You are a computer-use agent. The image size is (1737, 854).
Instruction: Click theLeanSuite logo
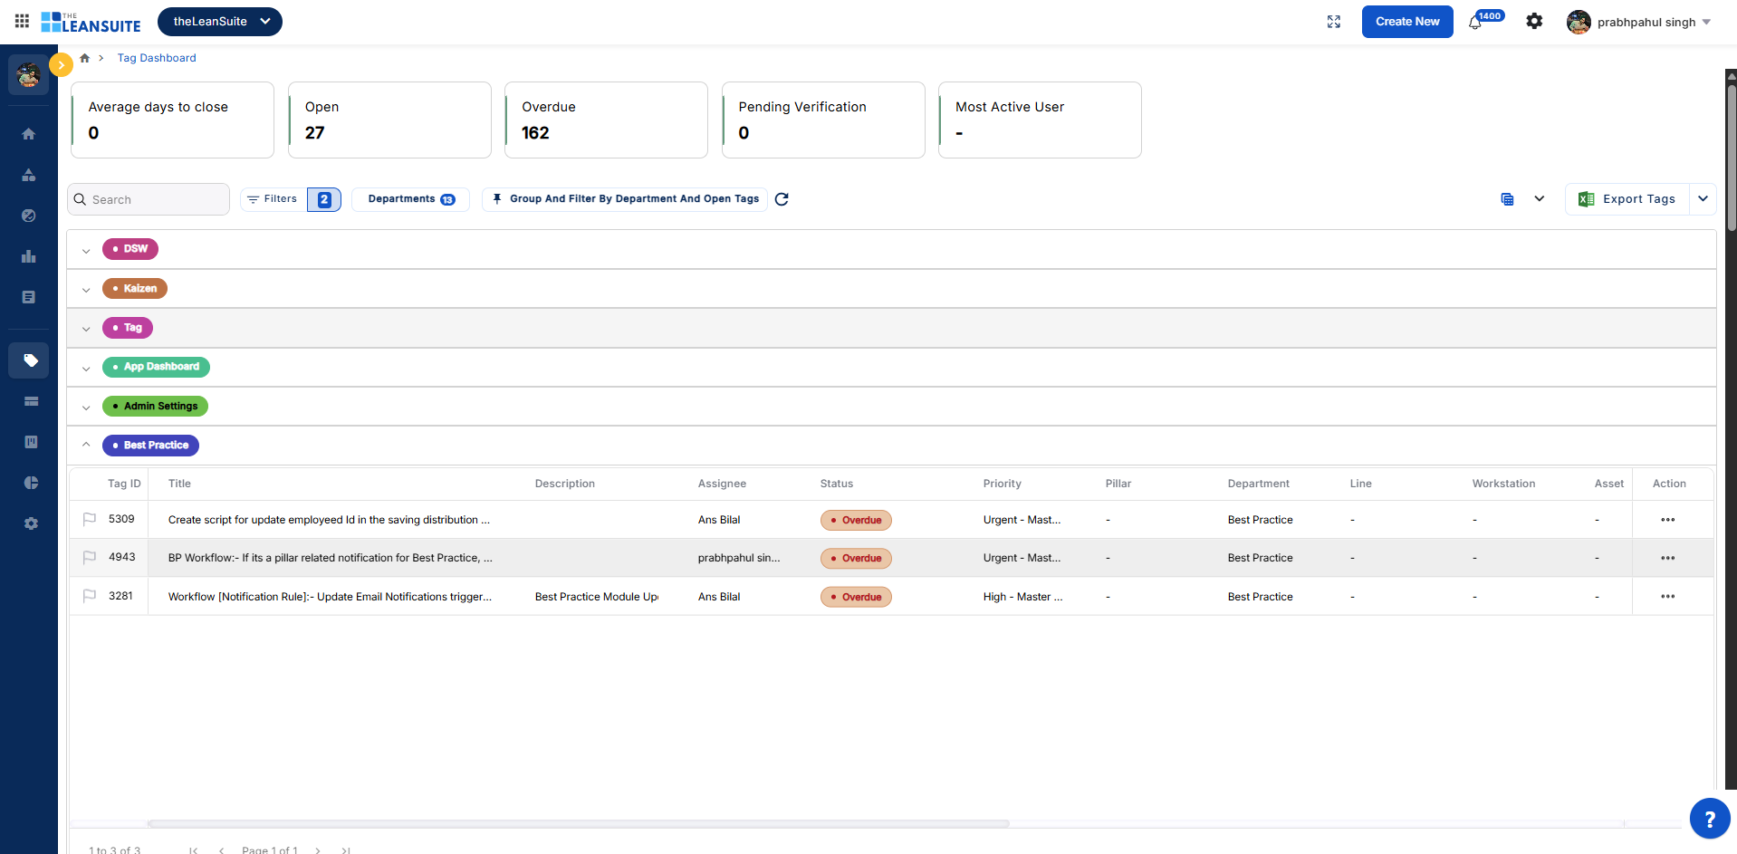(x=91, y=22)
